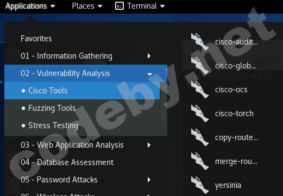
Task: Expand 05 - Password Attacks arrow
Action: [149, 180]
